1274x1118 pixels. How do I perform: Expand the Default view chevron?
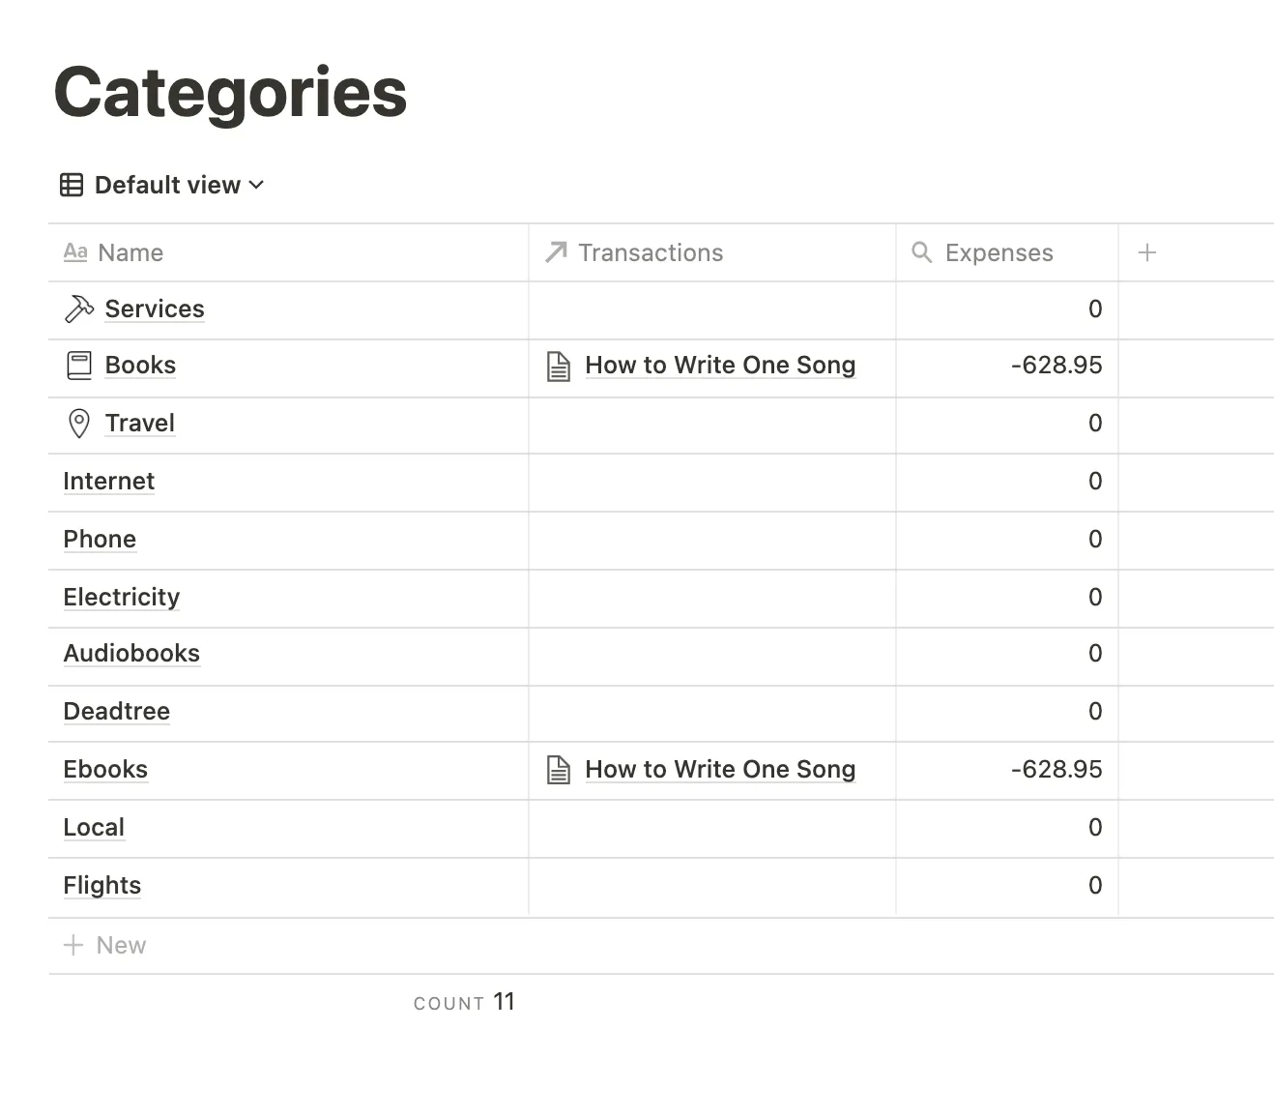(x=256, y=185)
